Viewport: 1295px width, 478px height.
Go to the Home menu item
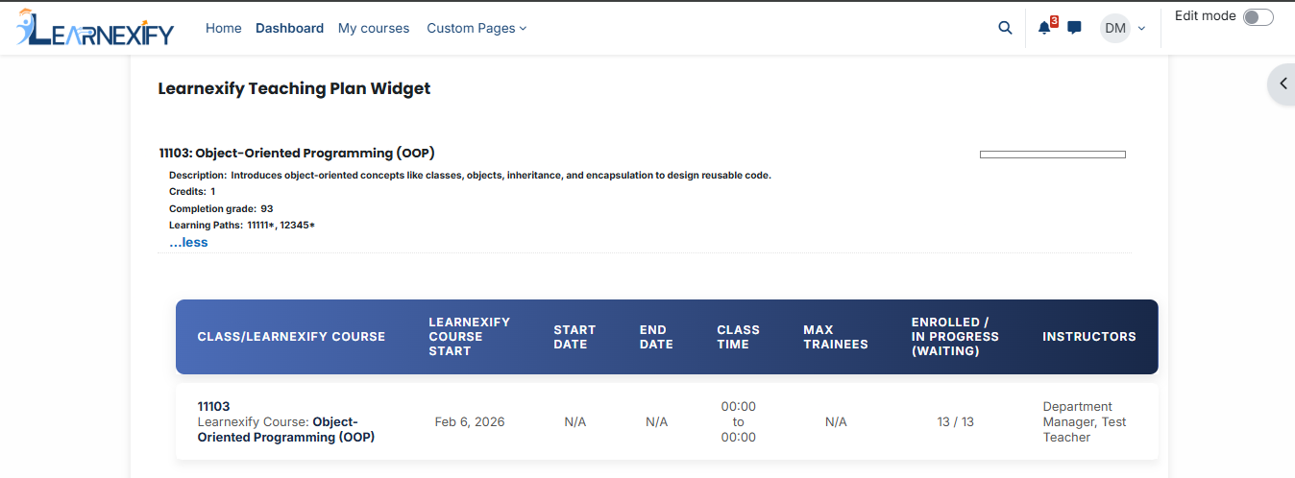point(224,28)
